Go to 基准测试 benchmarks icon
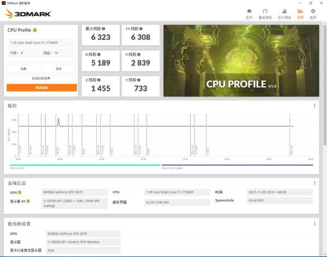Screen dimensions: 327x257 pos(265,13)
